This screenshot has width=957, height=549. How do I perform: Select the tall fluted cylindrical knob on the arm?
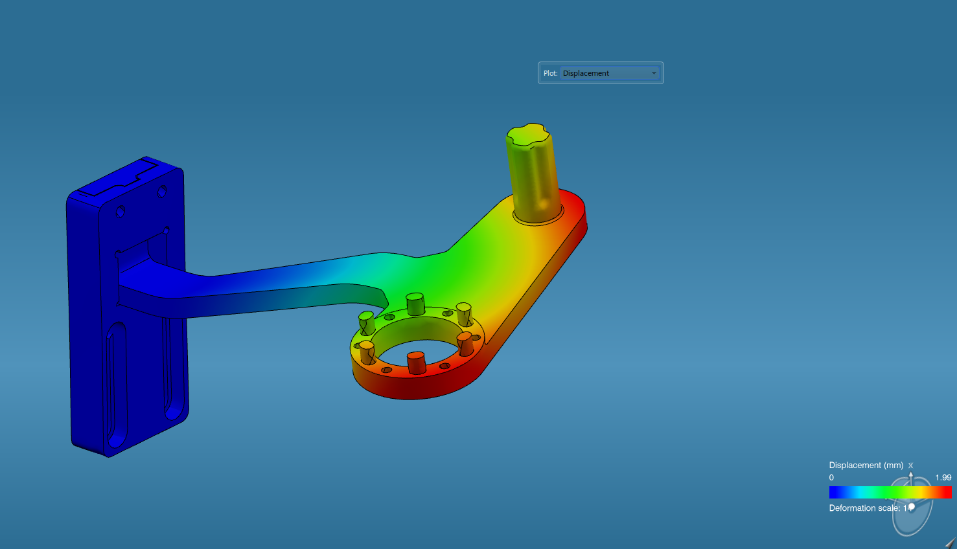coord(533,172)
